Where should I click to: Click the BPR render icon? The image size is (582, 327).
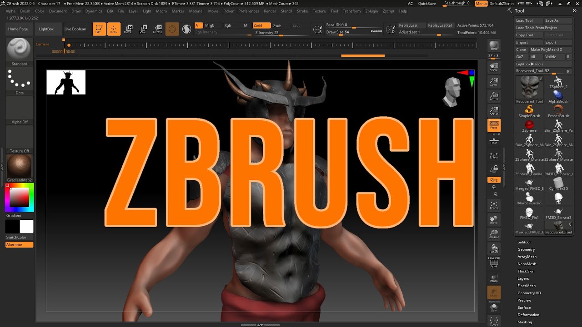tap(494, 45)
